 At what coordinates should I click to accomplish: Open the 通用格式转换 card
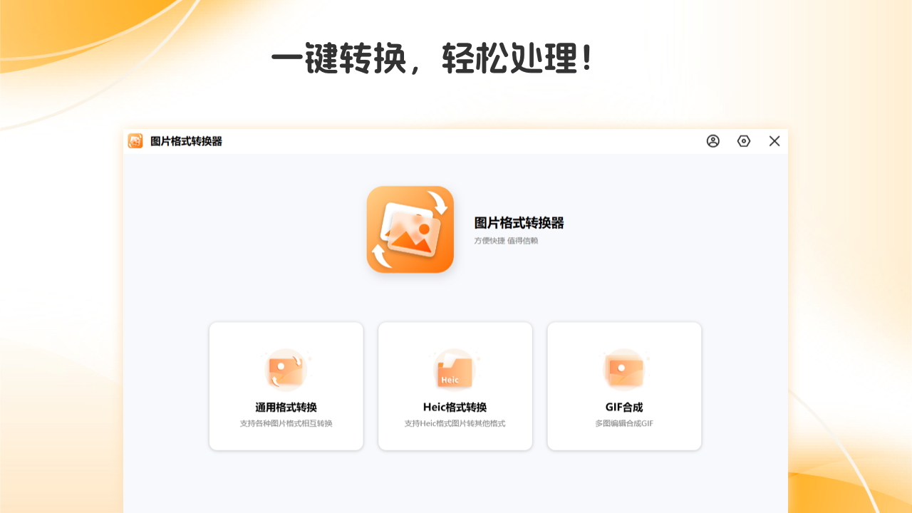pos(286,386)
